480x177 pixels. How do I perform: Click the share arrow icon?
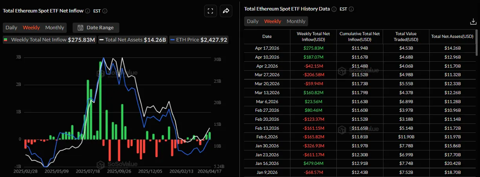[x=226, y=11]
